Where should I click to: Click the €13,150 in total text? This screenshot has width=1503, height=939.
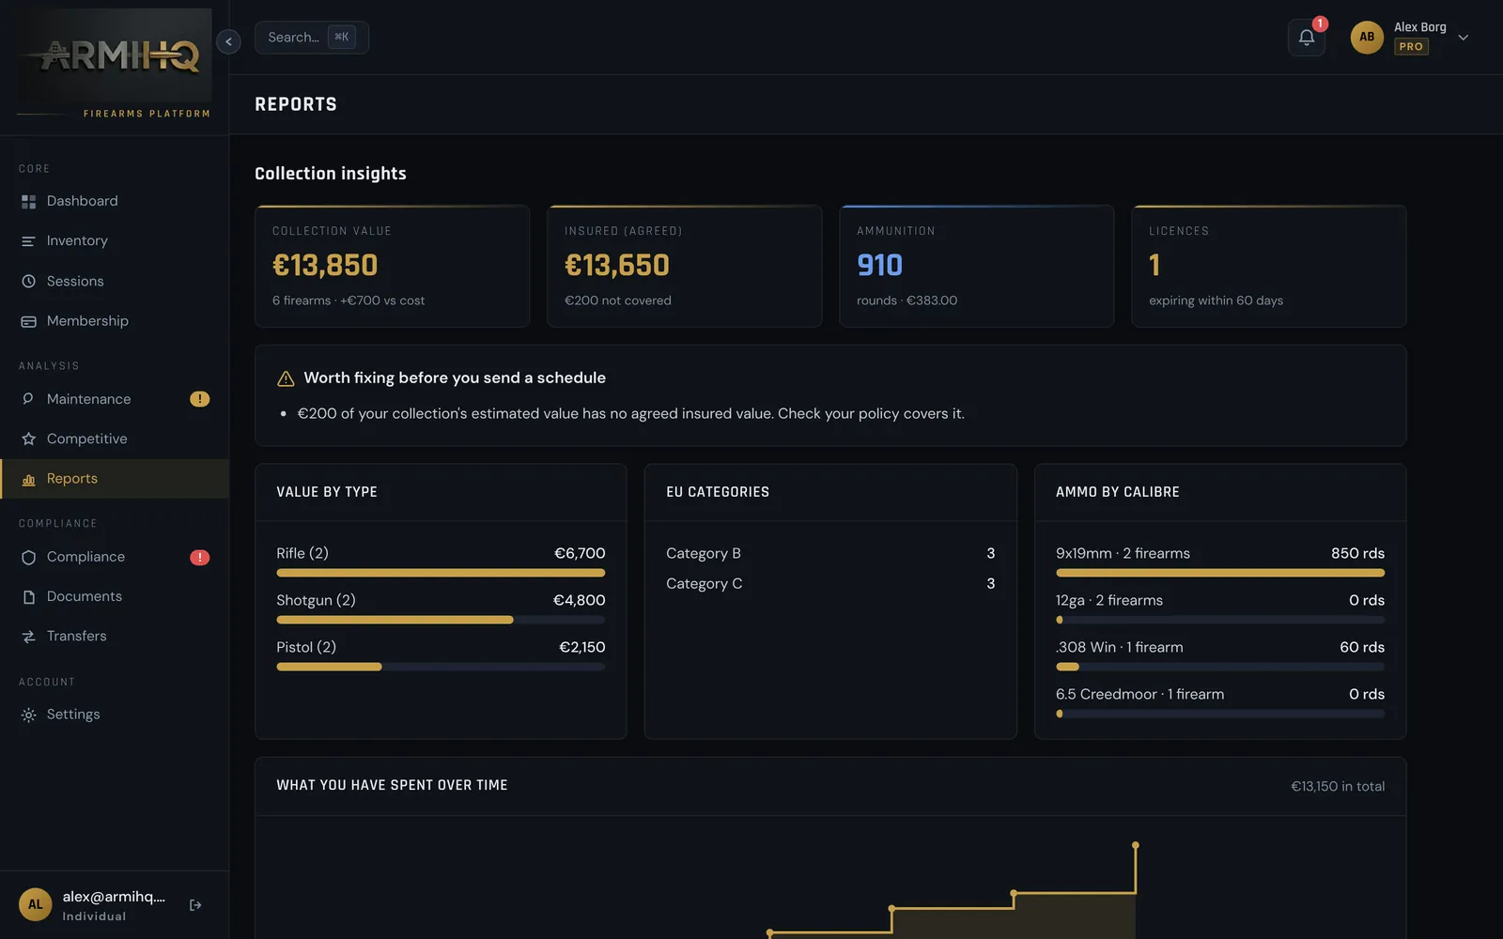pyautogui.click(x=1337, y=786)
